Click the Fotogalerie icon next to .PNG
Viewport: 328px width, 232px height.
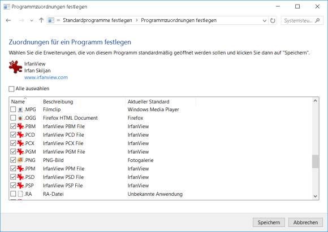(20, 160)
